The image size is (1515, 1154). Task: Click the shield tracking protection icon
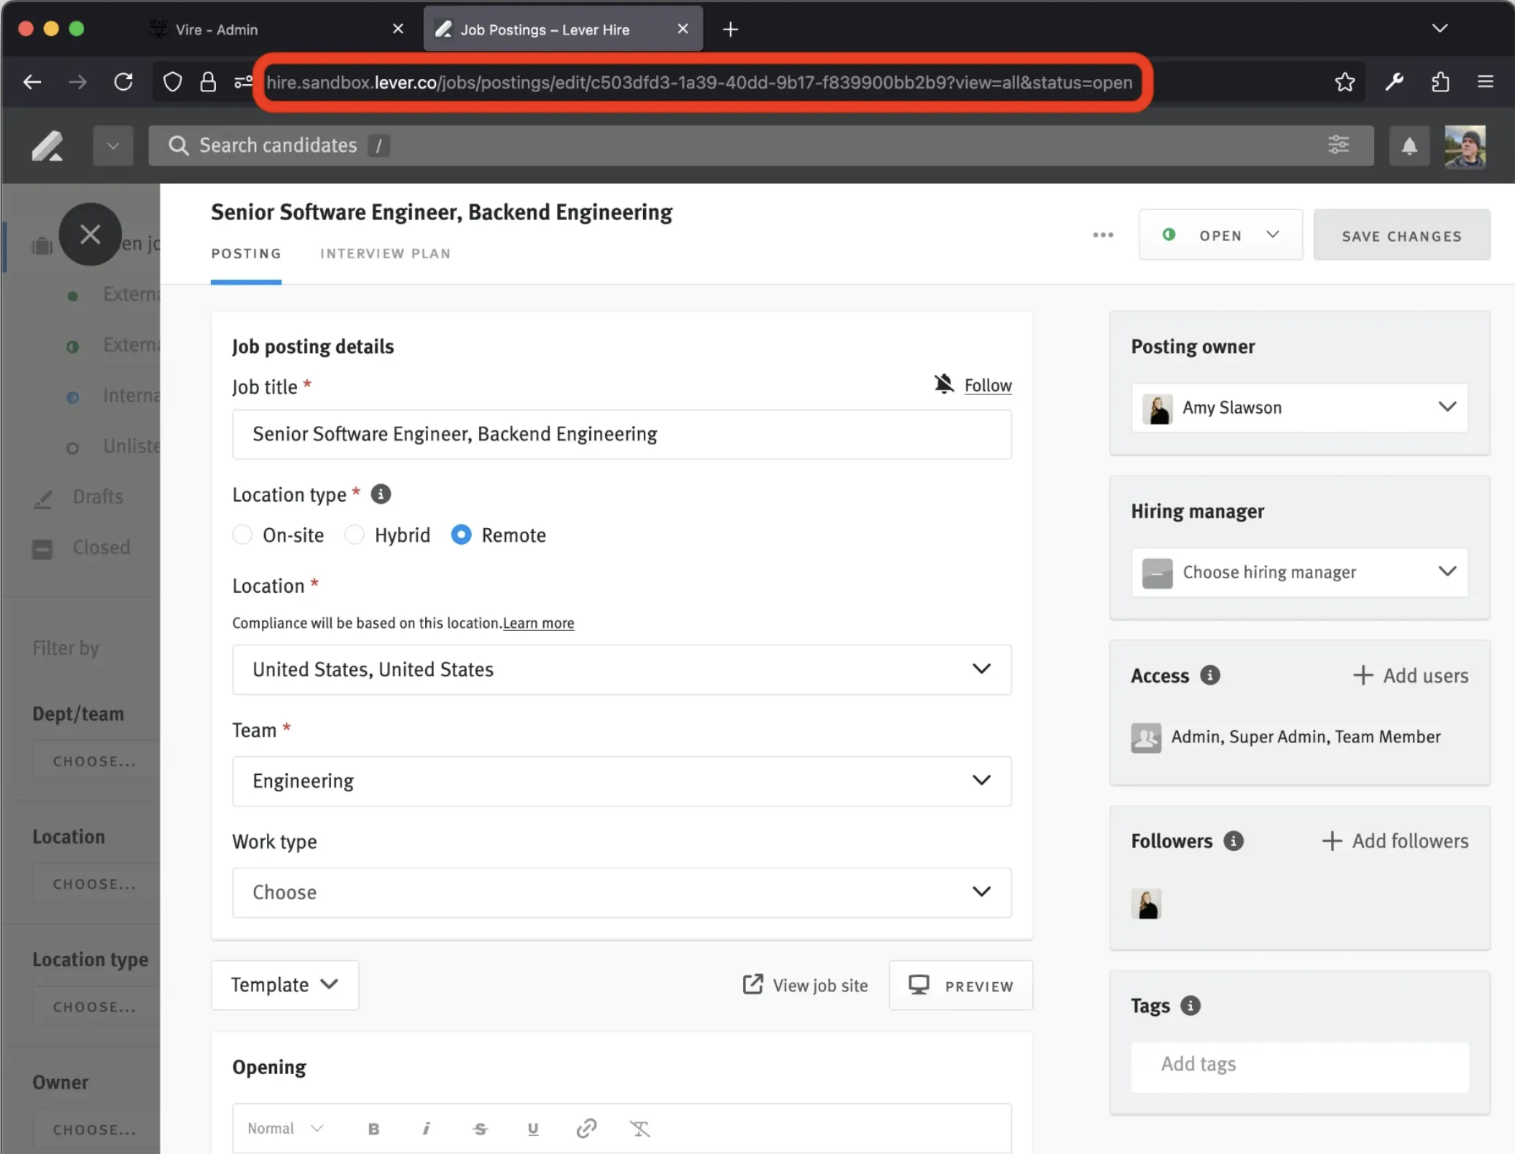point(173,82)
